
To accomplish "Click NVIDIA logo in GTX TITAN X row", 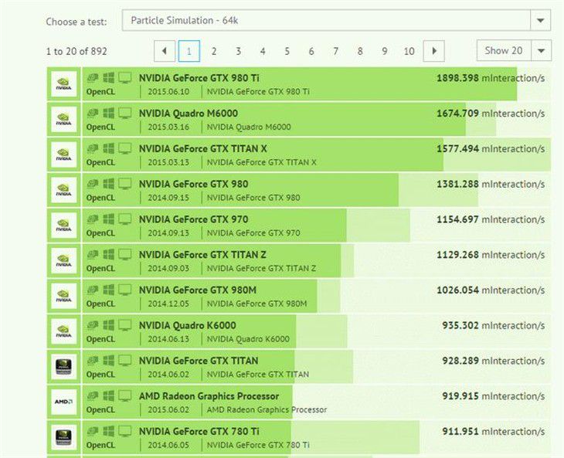I will click(63, 154).
